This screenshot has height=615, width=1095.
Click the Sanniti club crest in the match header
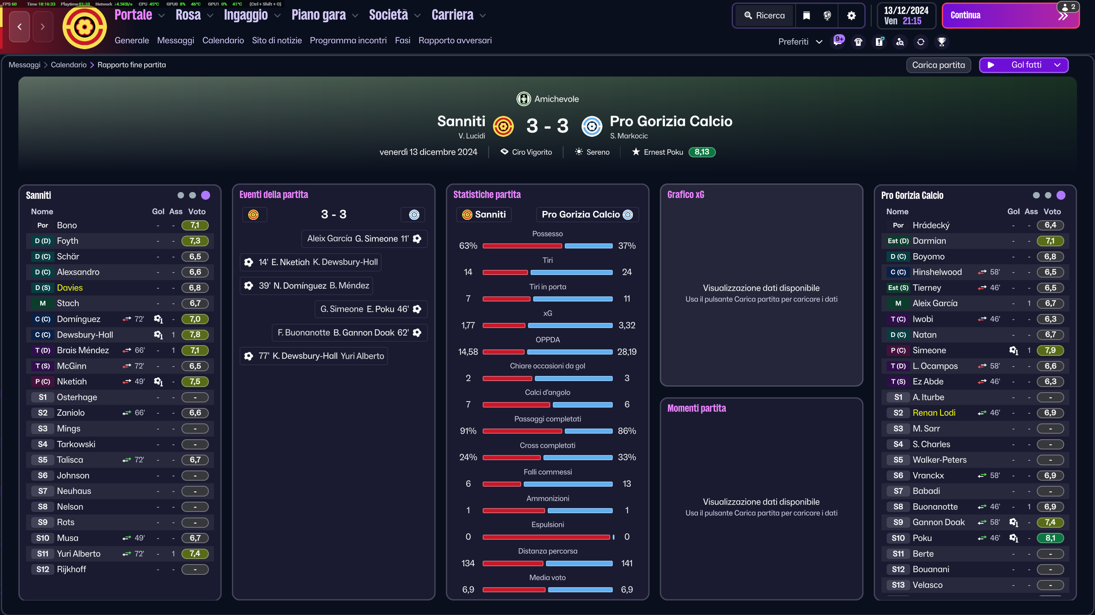[x=503, y=126]
